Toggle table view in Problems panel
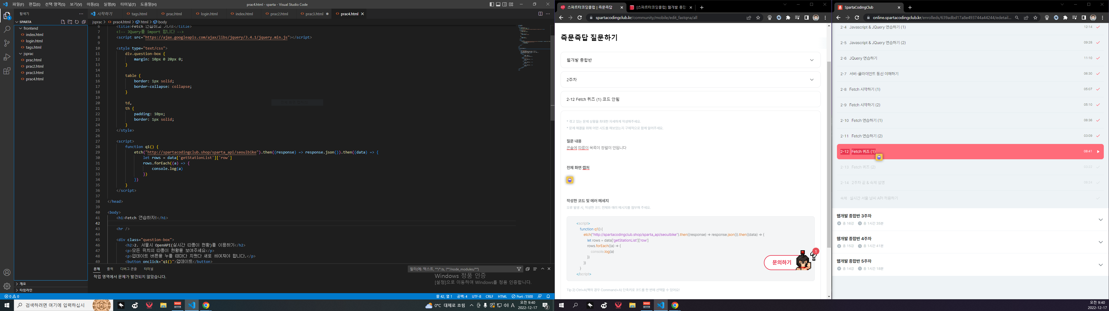This screenshot has width=1109, height=311. tap(535, 269)
